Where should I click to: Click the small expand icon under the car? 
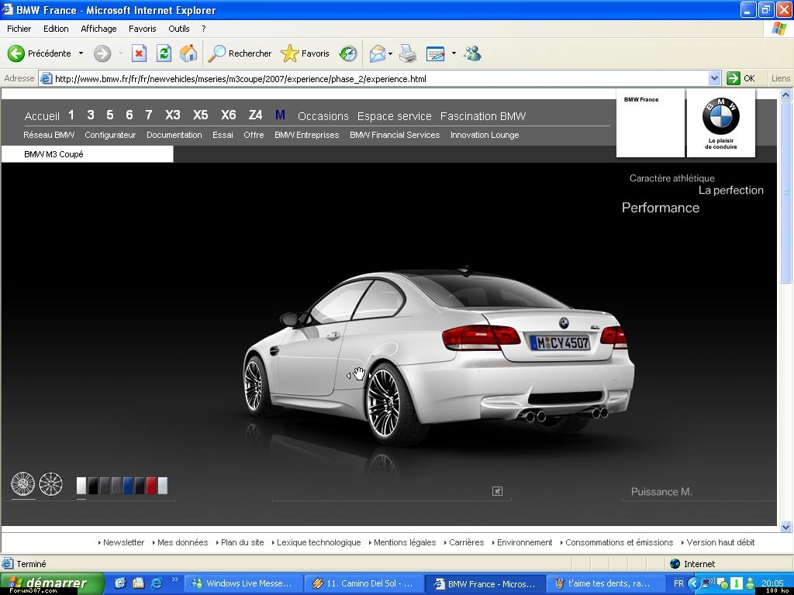[x=498, y=490]
